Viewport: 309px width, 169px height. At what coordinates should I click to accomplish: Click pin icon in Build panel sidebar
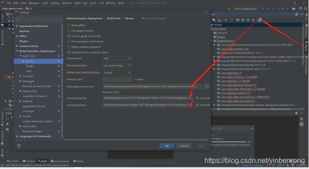7,124
